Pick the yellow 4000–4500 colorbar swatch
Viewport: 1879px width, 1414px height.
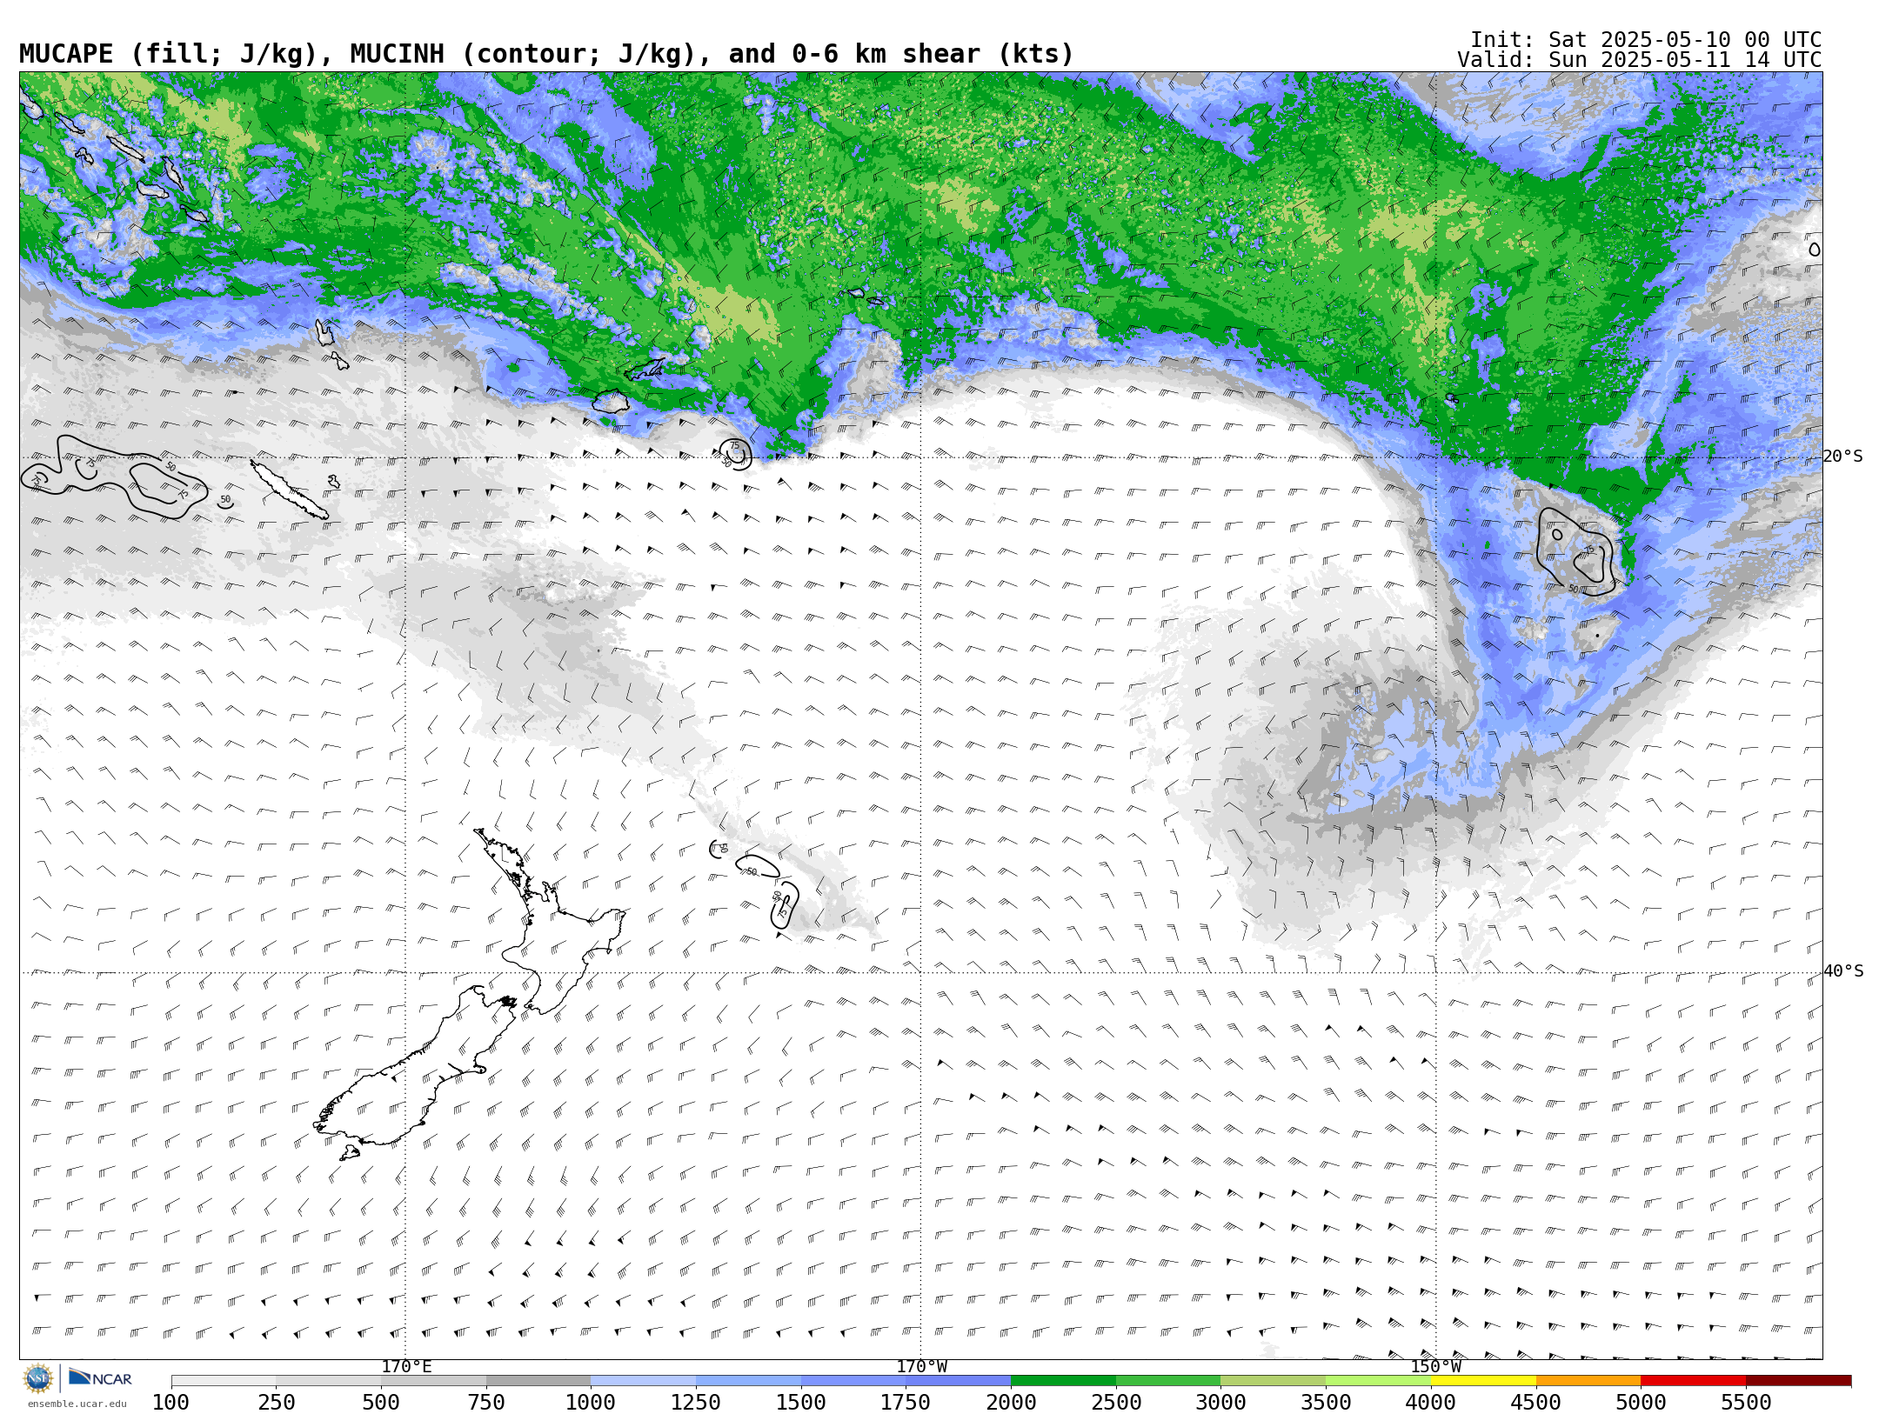tap(1483, 1381)
